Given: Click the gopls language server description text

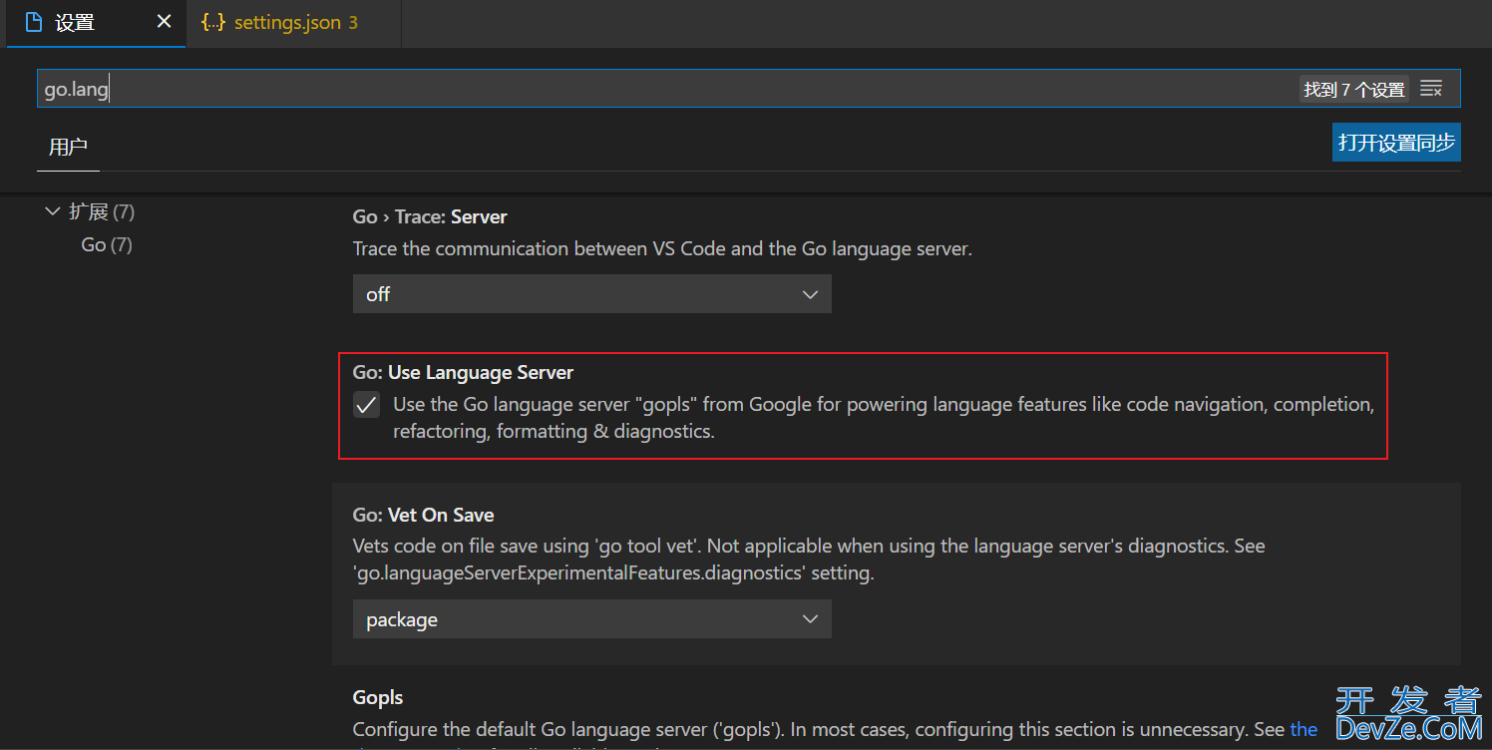Looking at the screenshot, I should tap(884, 418).
